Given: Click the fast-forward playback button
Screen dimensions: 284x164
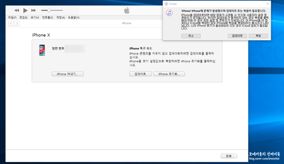Looking at the screenshot, I should (x=33, y=11).
